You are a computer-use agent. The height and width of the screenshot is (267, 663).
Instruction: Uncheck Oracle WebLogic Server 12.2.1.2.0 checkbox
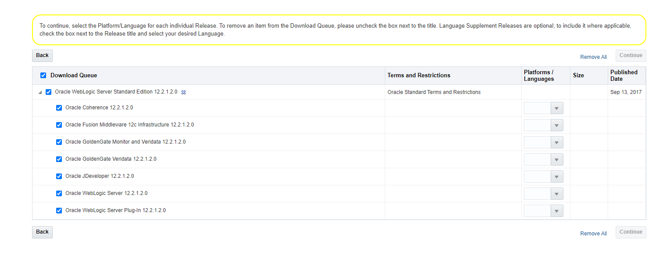tap(59, 194)
